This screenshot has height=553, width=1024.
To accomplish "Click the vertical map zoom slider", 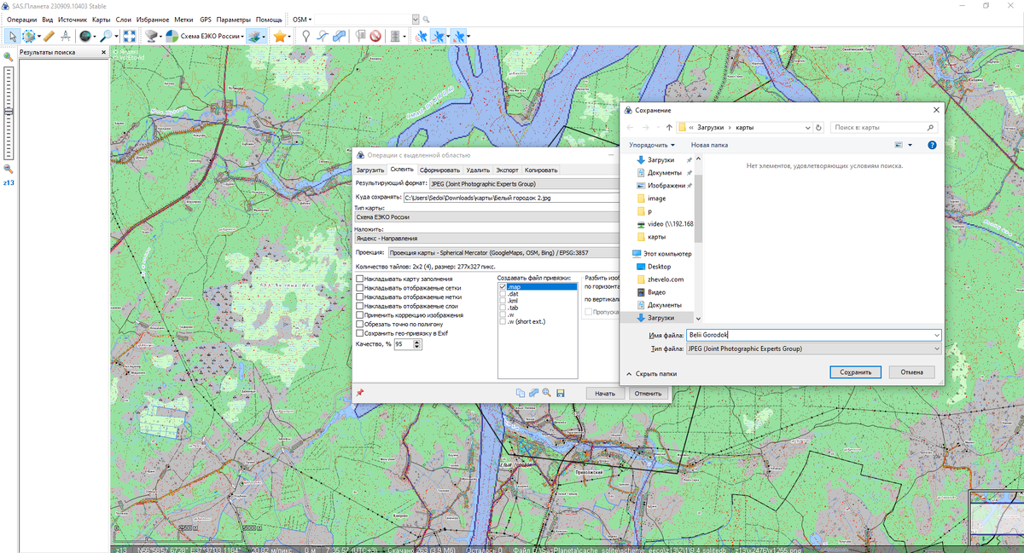I will tap(9, 111).
